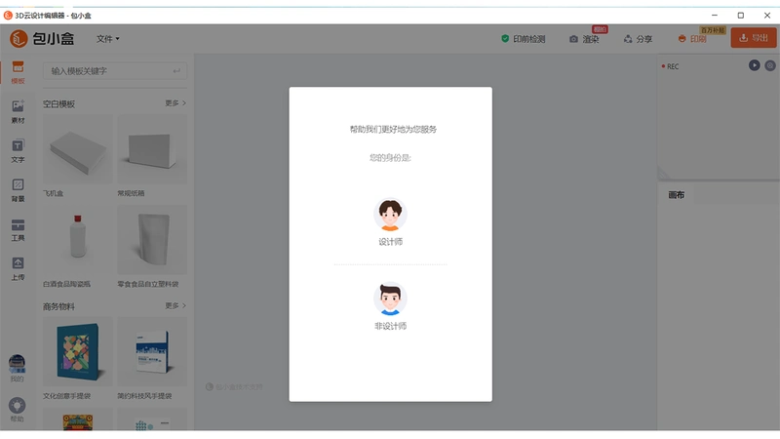Open the 模板 templates sidebar icon
The height and width of the screenshot is (439, 780).
tap(18, 71)
